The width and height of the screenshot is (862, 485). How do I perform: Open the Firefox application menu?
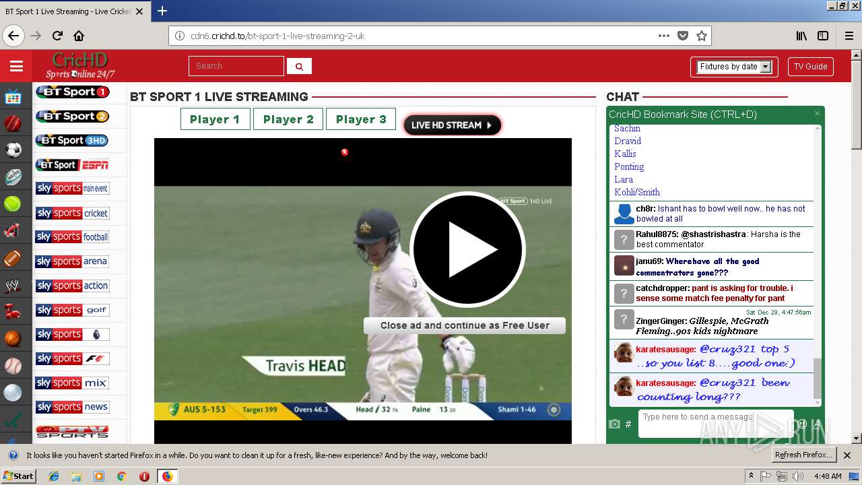tap(849, 36)
